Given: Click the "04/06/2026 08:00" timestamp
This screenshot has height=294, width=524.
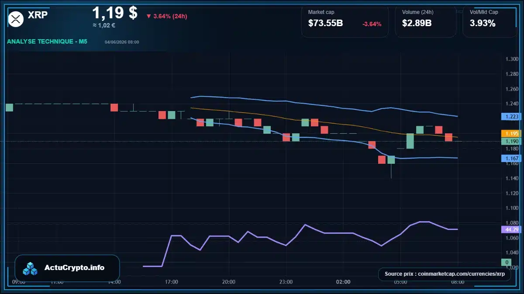Looking at the screenshot, I should coord(122,42).
